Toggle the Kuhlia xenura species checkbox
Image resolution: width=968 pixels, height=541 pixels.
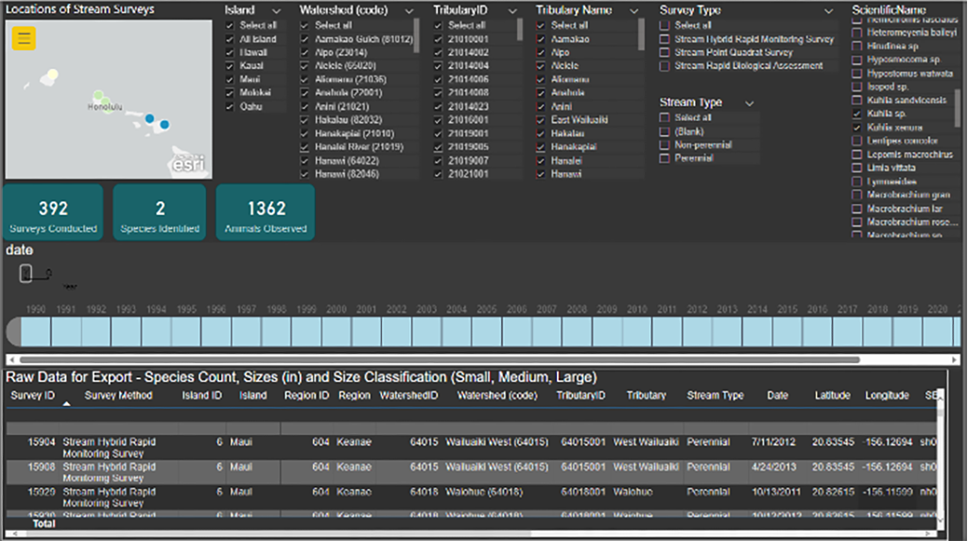[856, 128]
